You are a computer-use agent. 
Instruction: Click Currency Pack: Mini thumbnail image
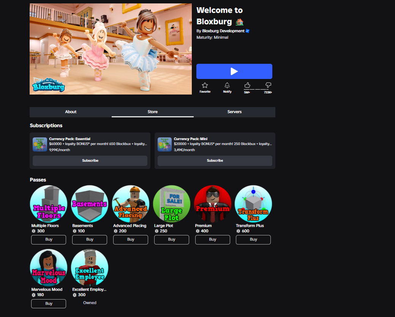(x=164, y=144)
